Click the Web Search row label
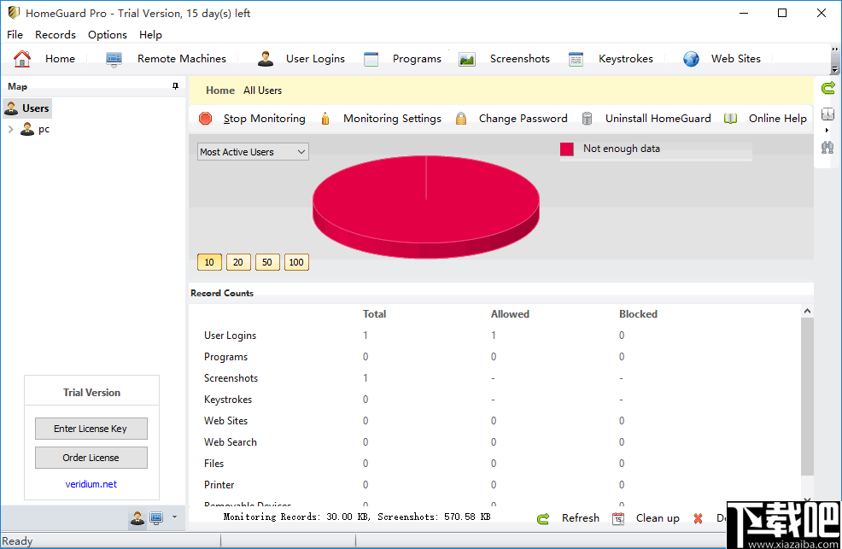This screenshot has height=549, width=842. (231, 442)
